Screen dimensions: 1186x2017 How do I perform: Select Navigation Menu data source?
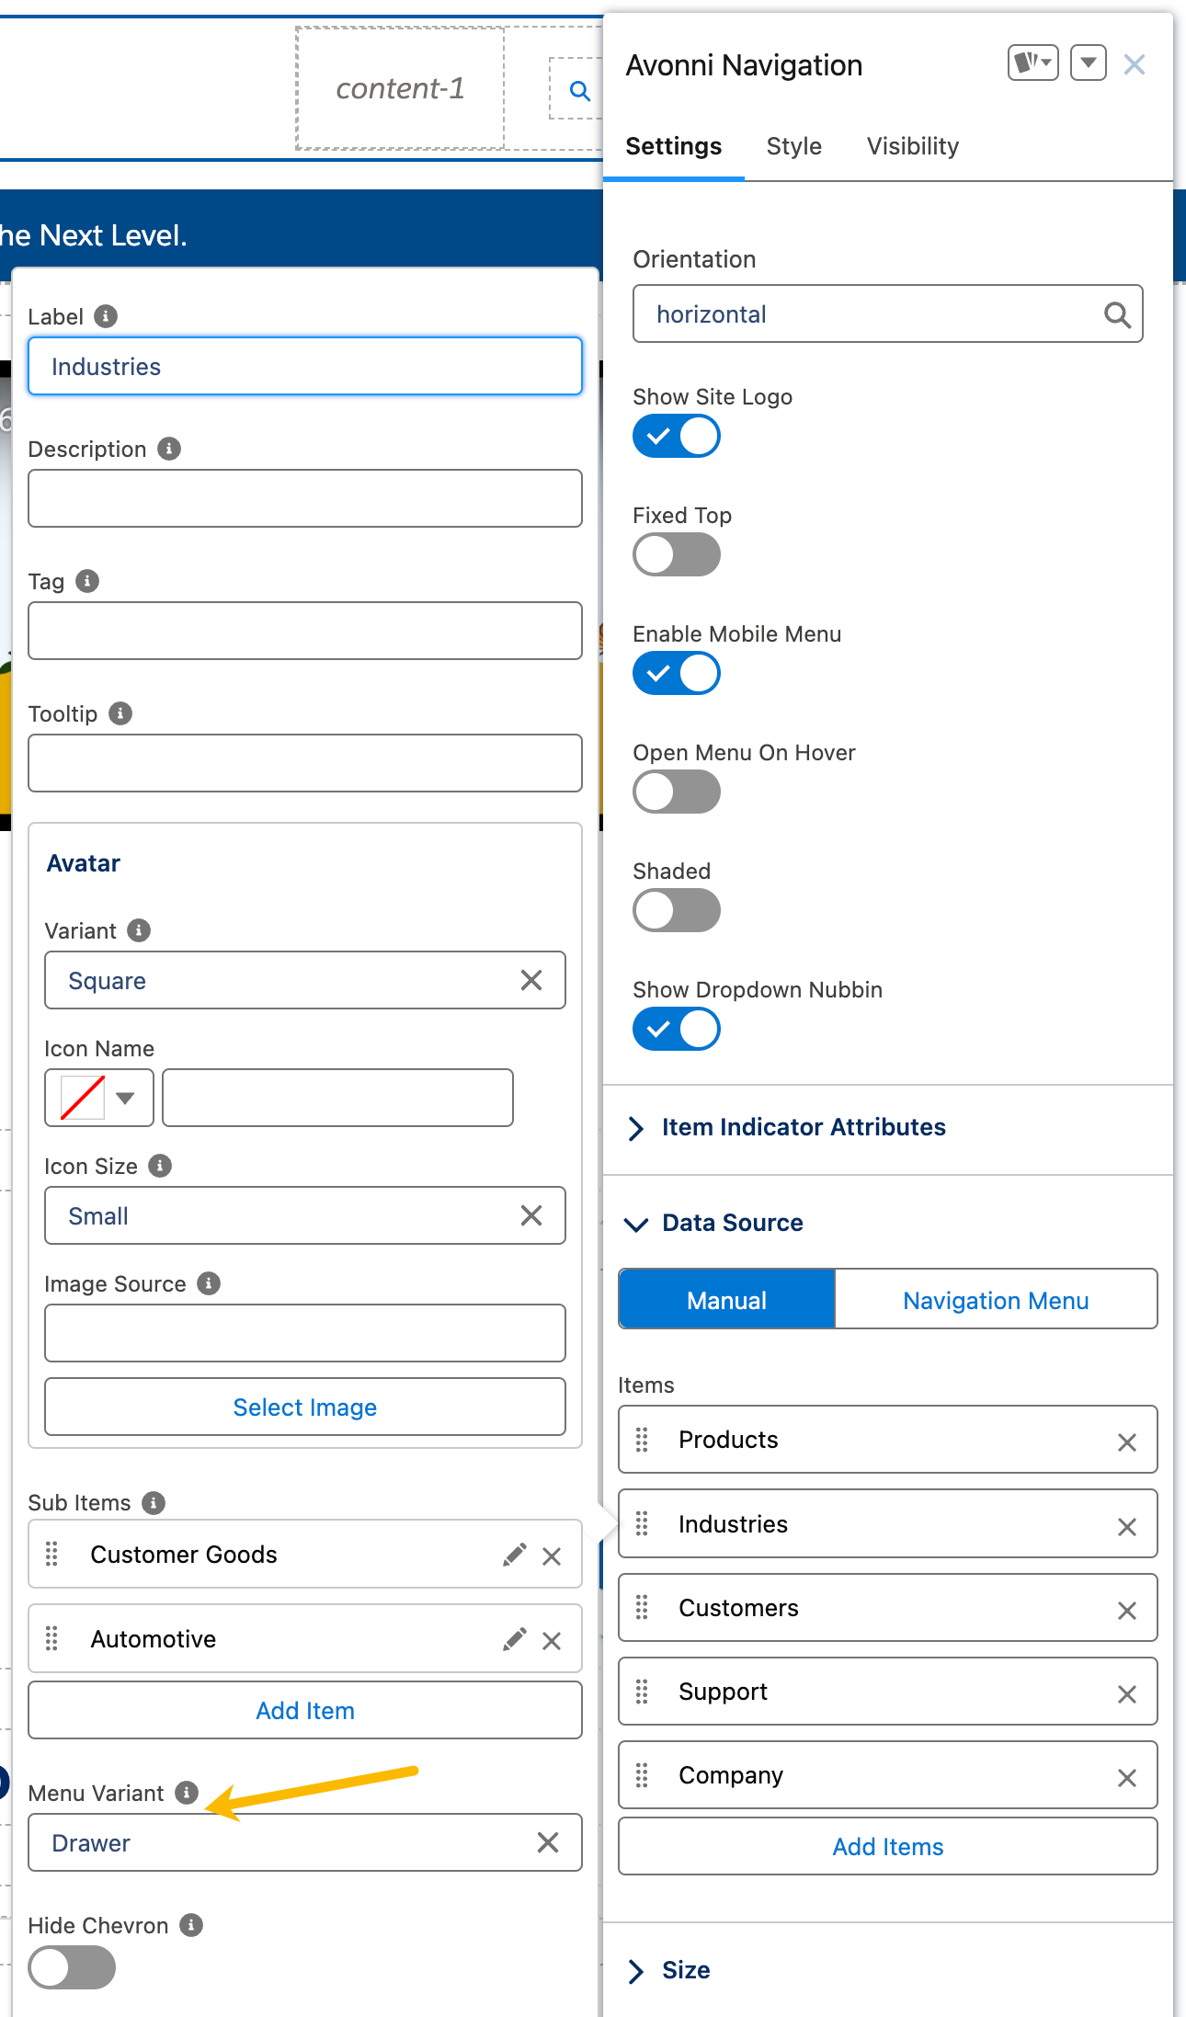pos(995,1300)
